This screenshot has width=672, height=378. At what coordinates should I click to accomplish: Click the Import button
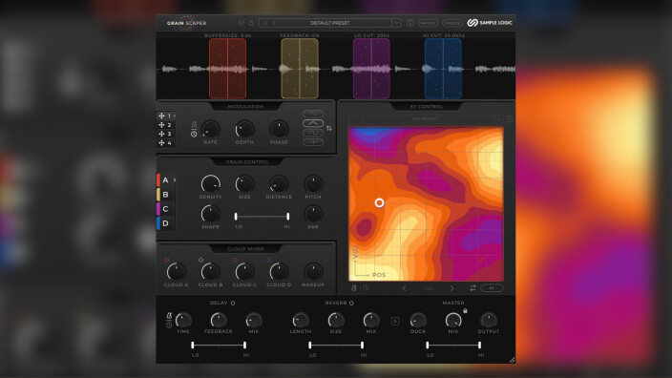(x=428, y=23)
